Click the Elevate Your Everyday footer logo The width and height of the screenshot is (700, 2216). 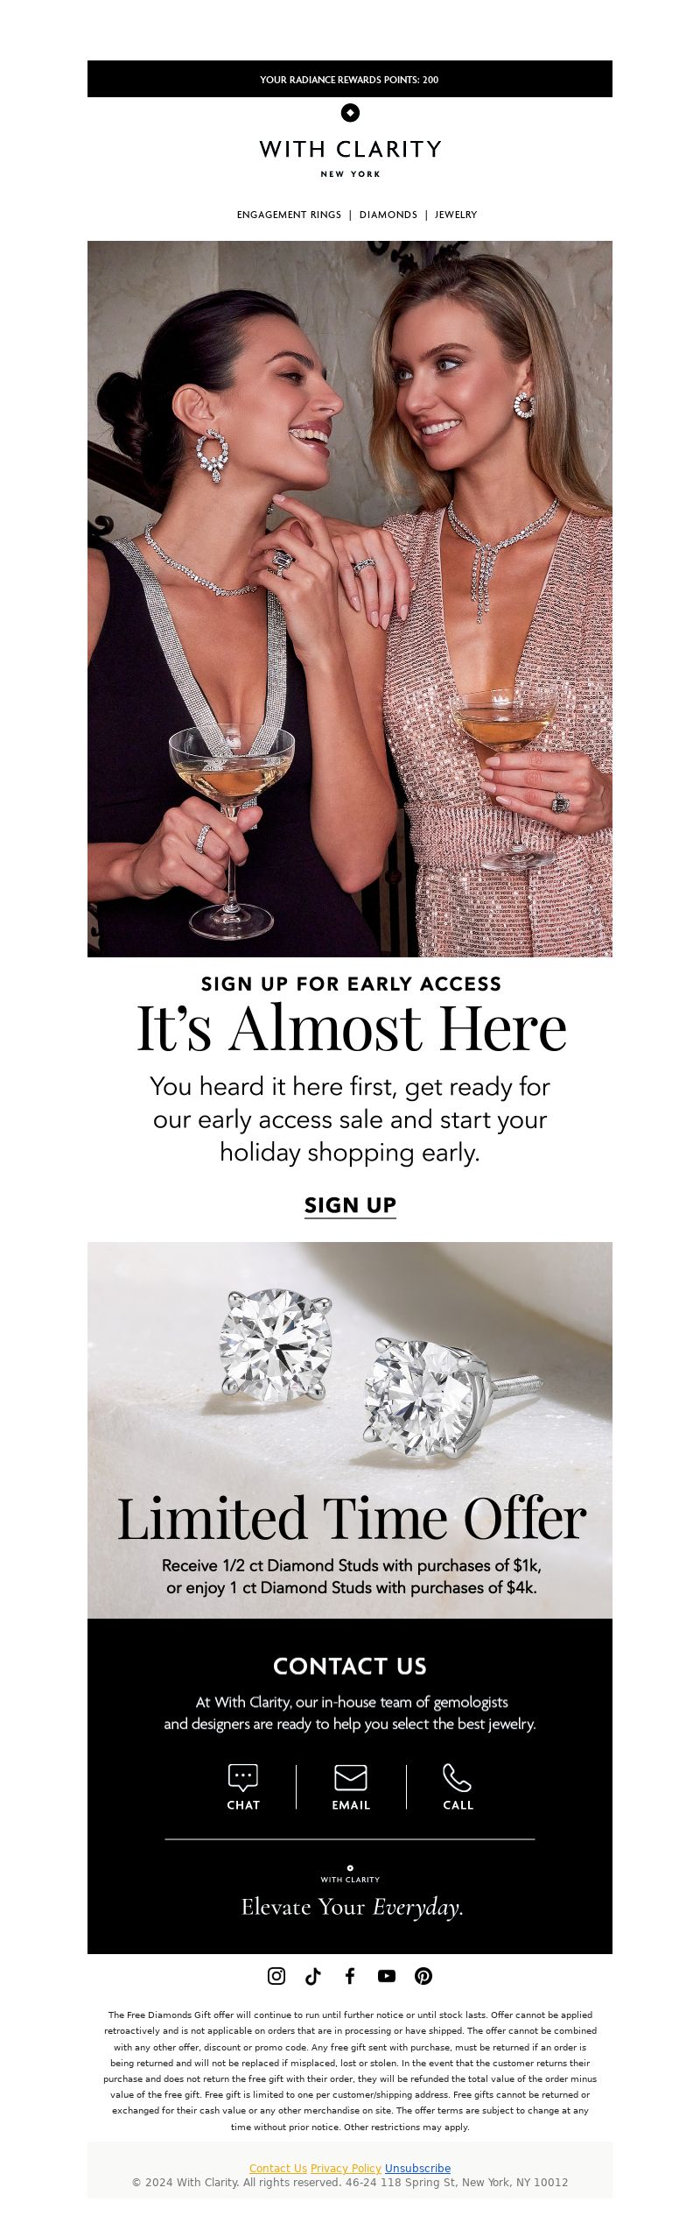tap(351, 1897)
